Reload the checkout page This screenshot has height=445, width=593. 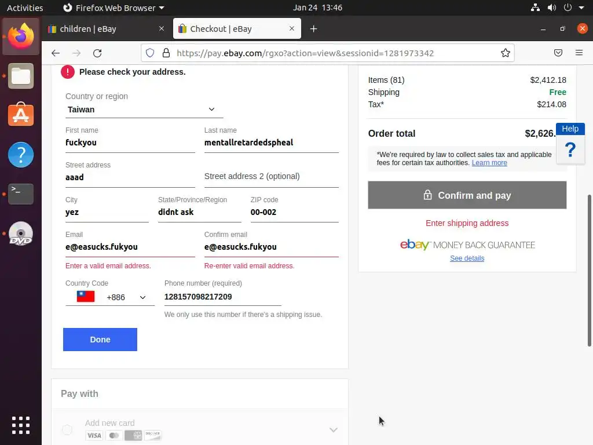pyautogui.click(x=97, y=53)
